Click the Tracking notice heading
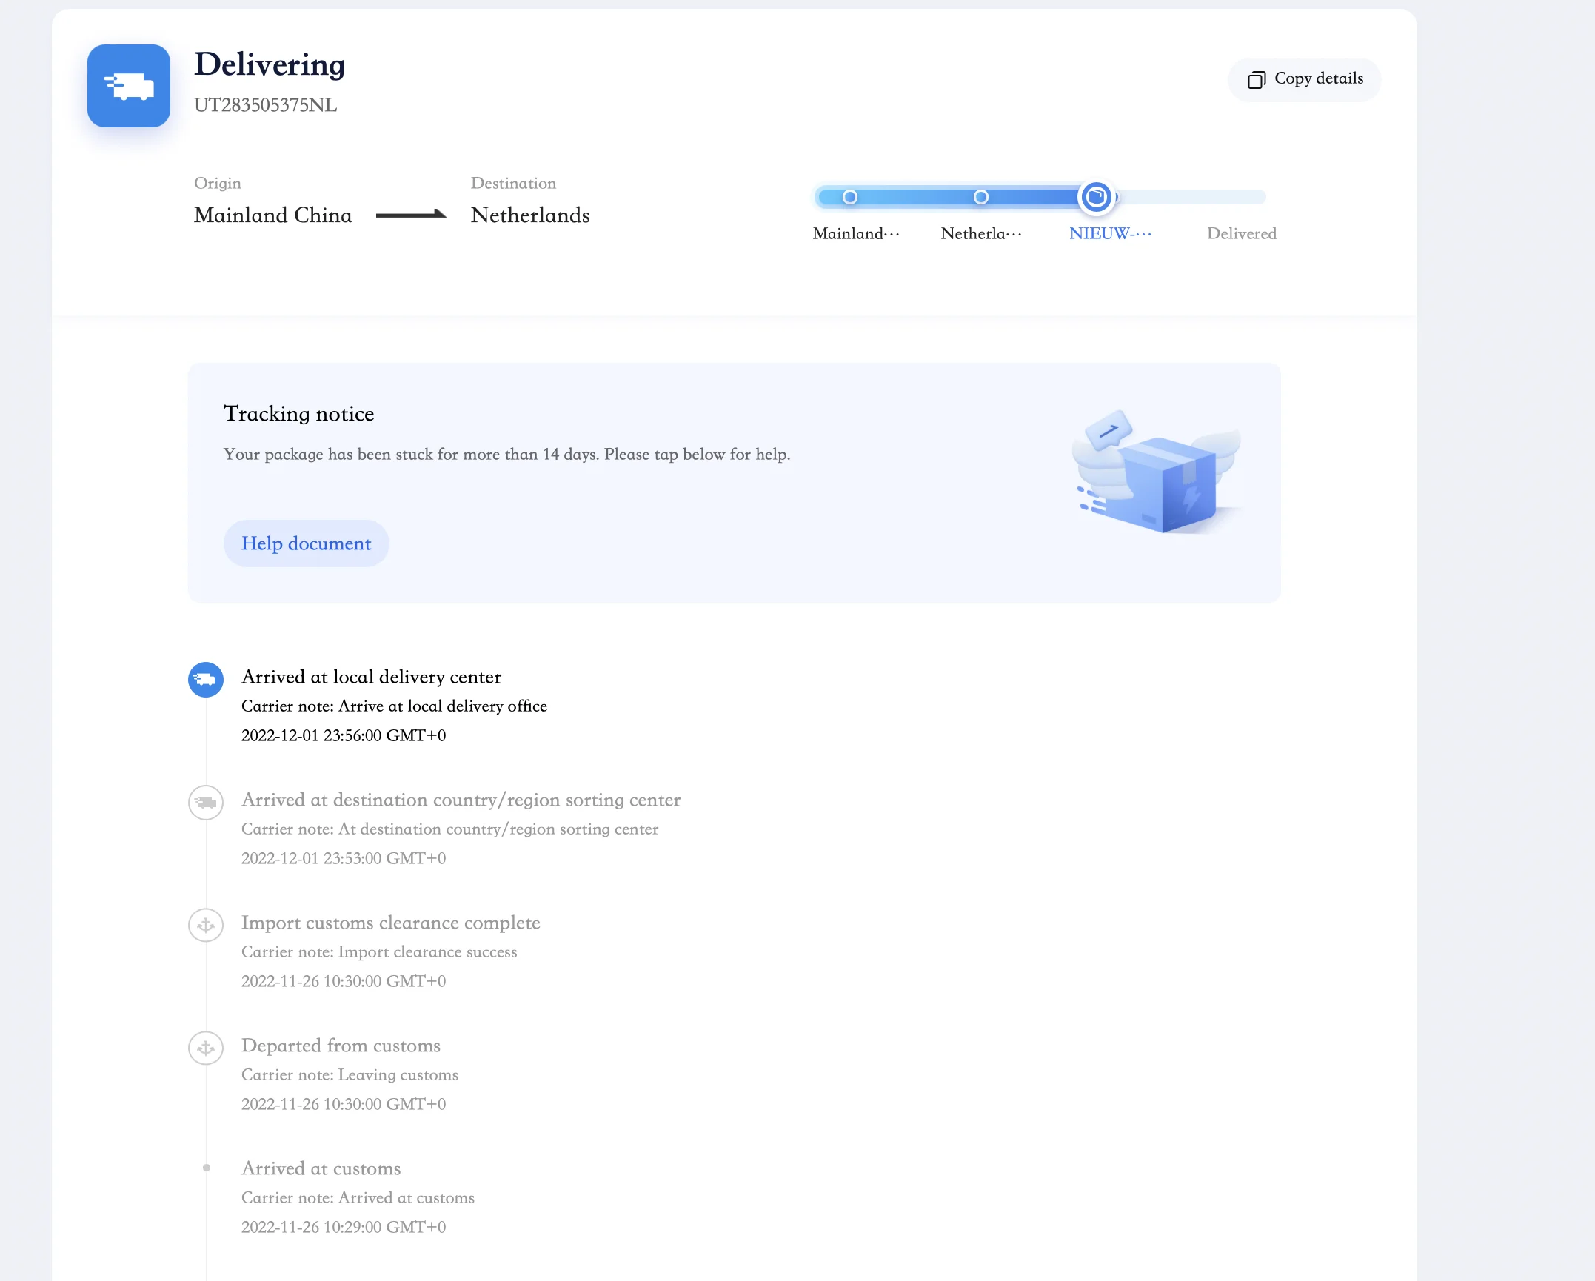1595x1281 pixels. pyautogui.click(x=298, y=413)
